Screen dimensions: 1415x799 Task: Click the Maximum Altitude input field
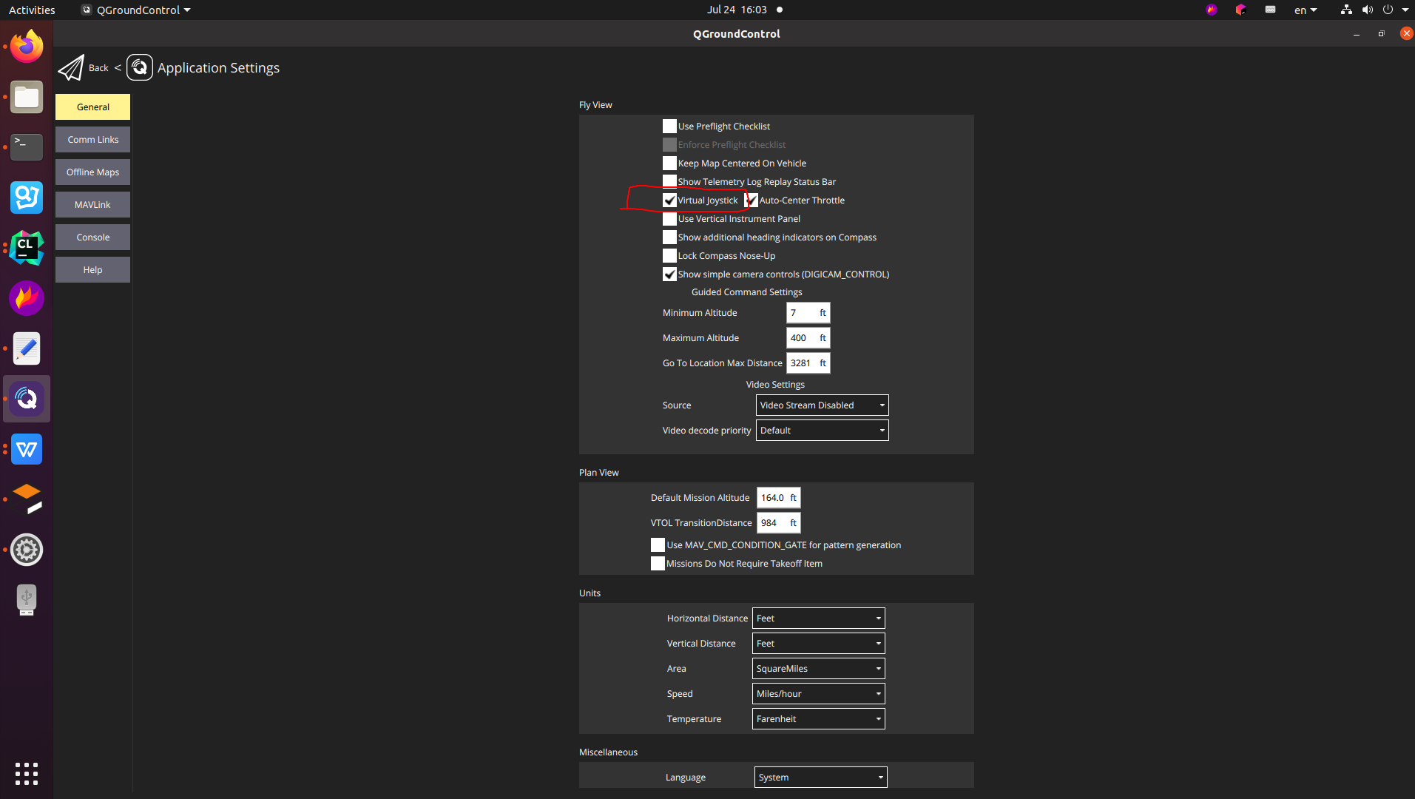coord(802,338)
